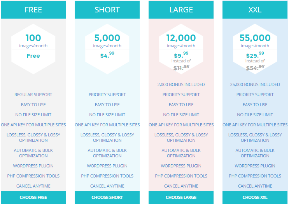This screenshot has width=289, height=205.
Task: Click the 100 images/month hexagon badge
Action: click(33, 49)
